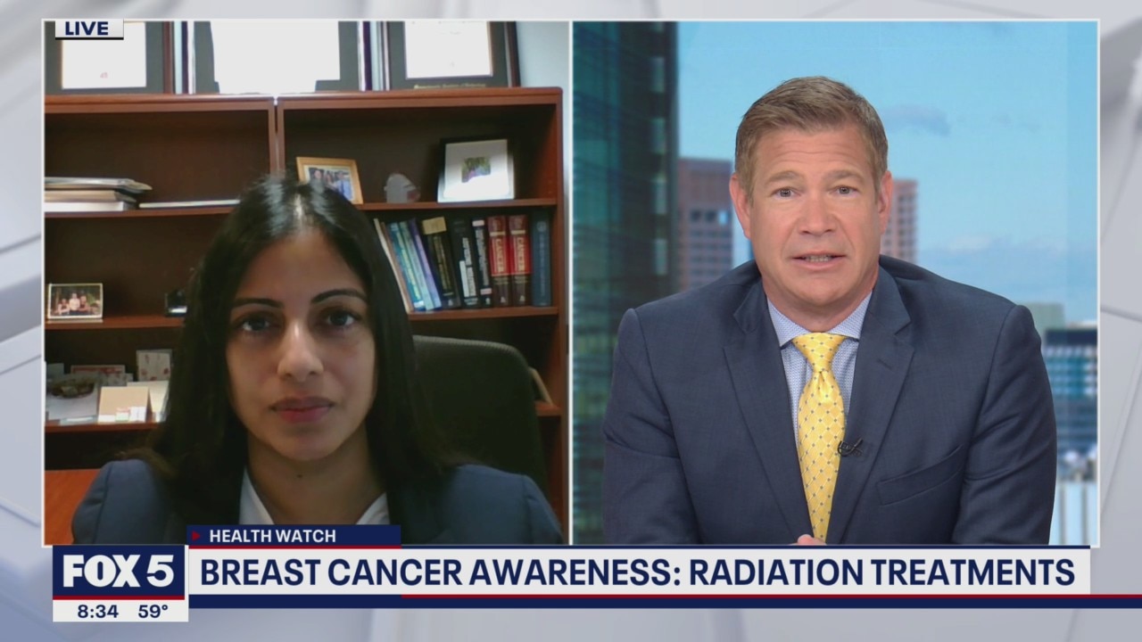
Task: Click the arrow beside HEALTH WATCH
Action: [x=197, y=536]
